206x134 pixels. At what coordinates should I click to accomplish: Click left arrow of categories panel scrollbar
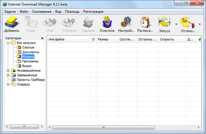point(7,126)
